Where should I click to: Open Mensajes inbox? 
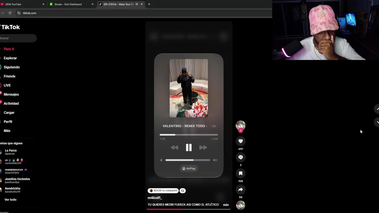tap(11, 94)
